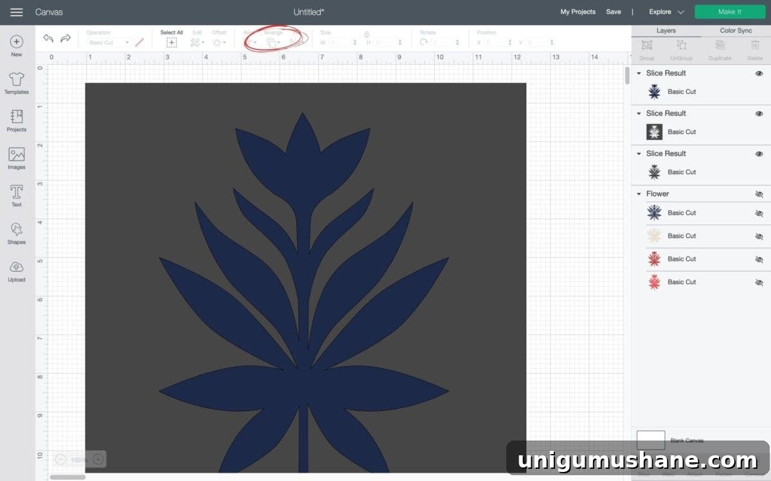Collapse the Flower group

(x=639, y=194)
